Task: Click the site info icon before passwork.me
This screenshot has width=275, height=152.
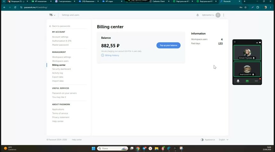Action: pyautogui.click(x=21, y=7)
